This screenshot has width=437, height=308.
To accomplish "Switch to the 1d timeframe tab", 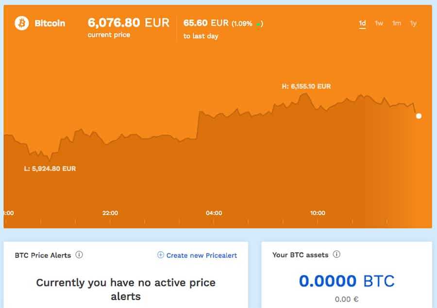I will [x=362, y=23].
